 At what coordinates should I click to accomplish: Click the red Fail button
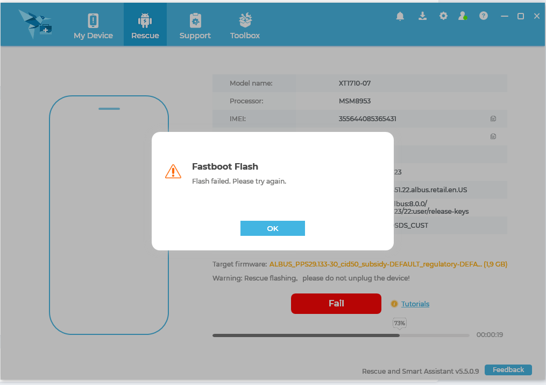click(336, 304)
